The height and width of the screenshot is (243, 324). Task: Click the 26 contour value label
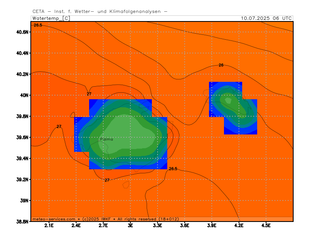point(221,65)
